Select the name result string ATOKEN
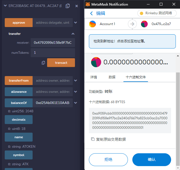 pyautogui.click(x=22, y=147)
